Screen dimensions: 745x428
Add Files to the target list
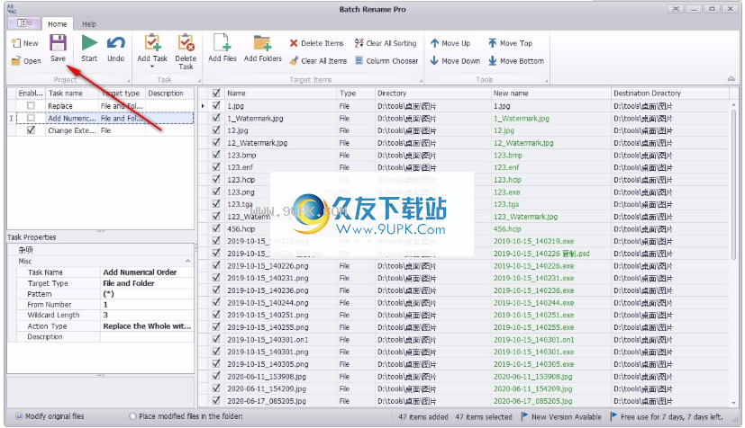[223, 49]
